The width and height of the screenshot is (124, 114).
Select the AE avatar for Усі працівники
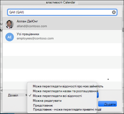pyautogui.click(x=10, y=37)
